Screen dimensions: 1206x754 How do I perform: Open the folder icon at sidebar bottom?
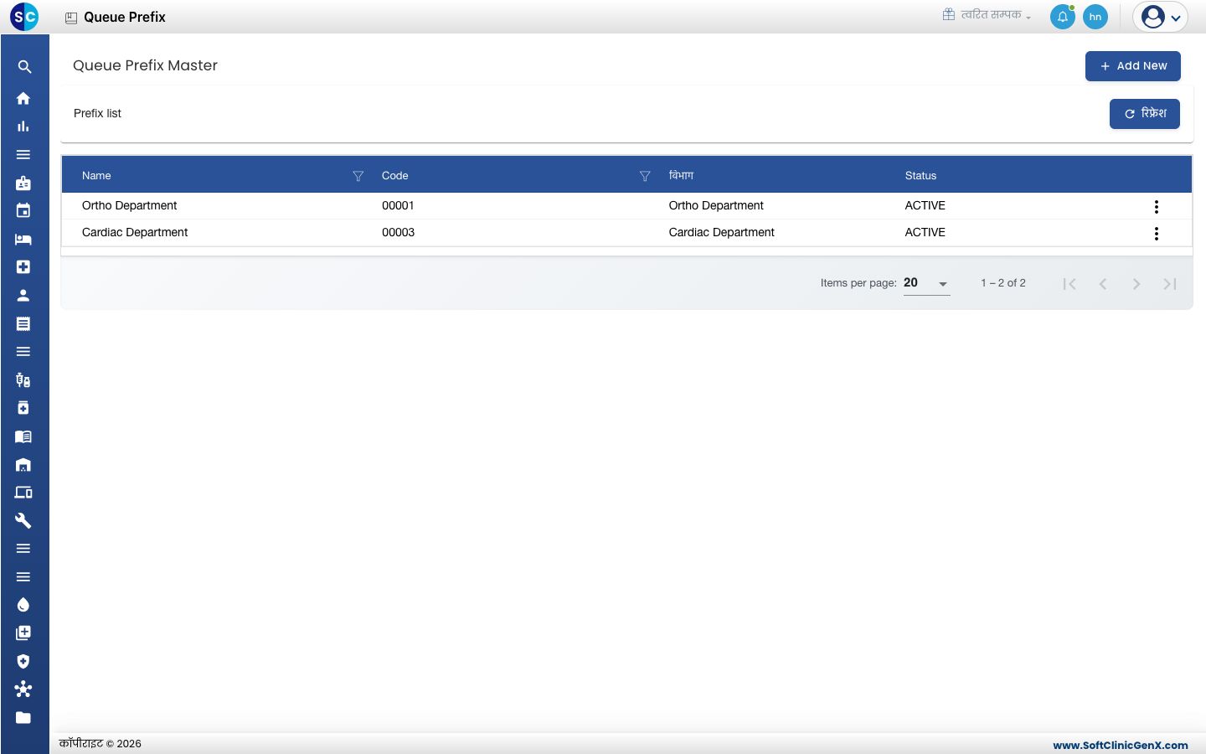pos(23,717)
